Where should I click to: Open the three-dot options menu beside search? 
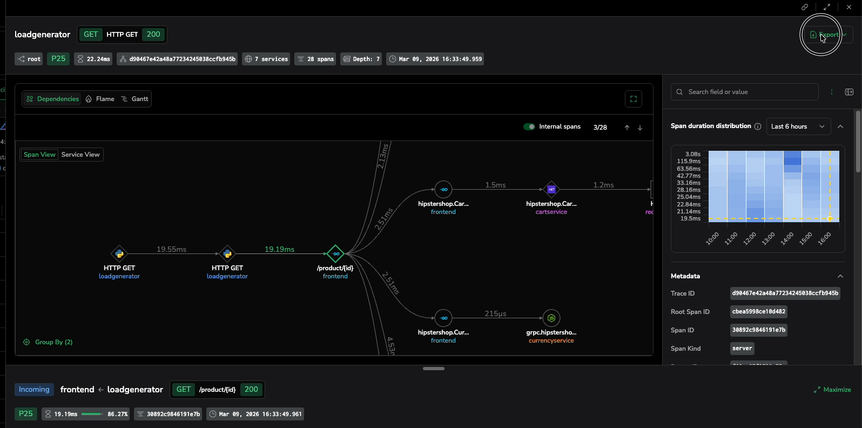pyautogui.click(x=832, y=92)
